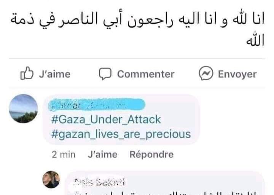Open the reply author's small round avatar

click(51, 179)
